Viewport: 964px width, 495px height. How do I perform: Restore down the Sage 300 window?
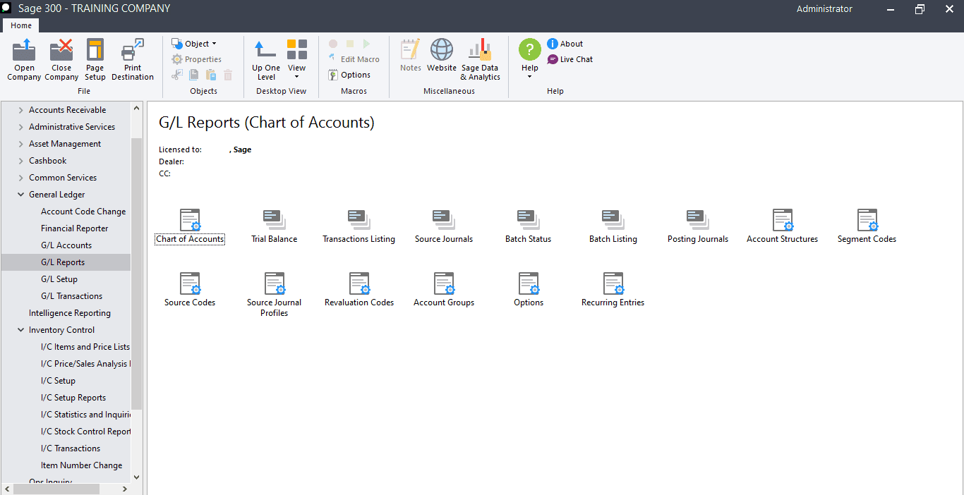pos(920,9)
